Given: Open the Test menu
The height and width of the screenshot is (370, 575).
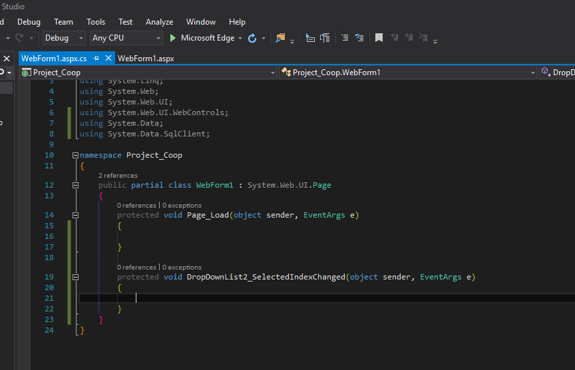Looking at the screenshot, I should pos(125,22).
